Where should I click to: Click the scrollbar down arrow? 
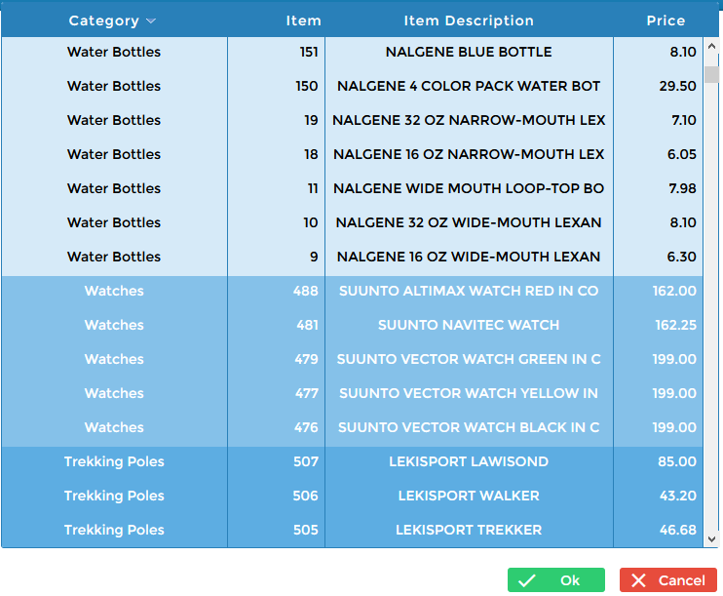pos(711,538)
